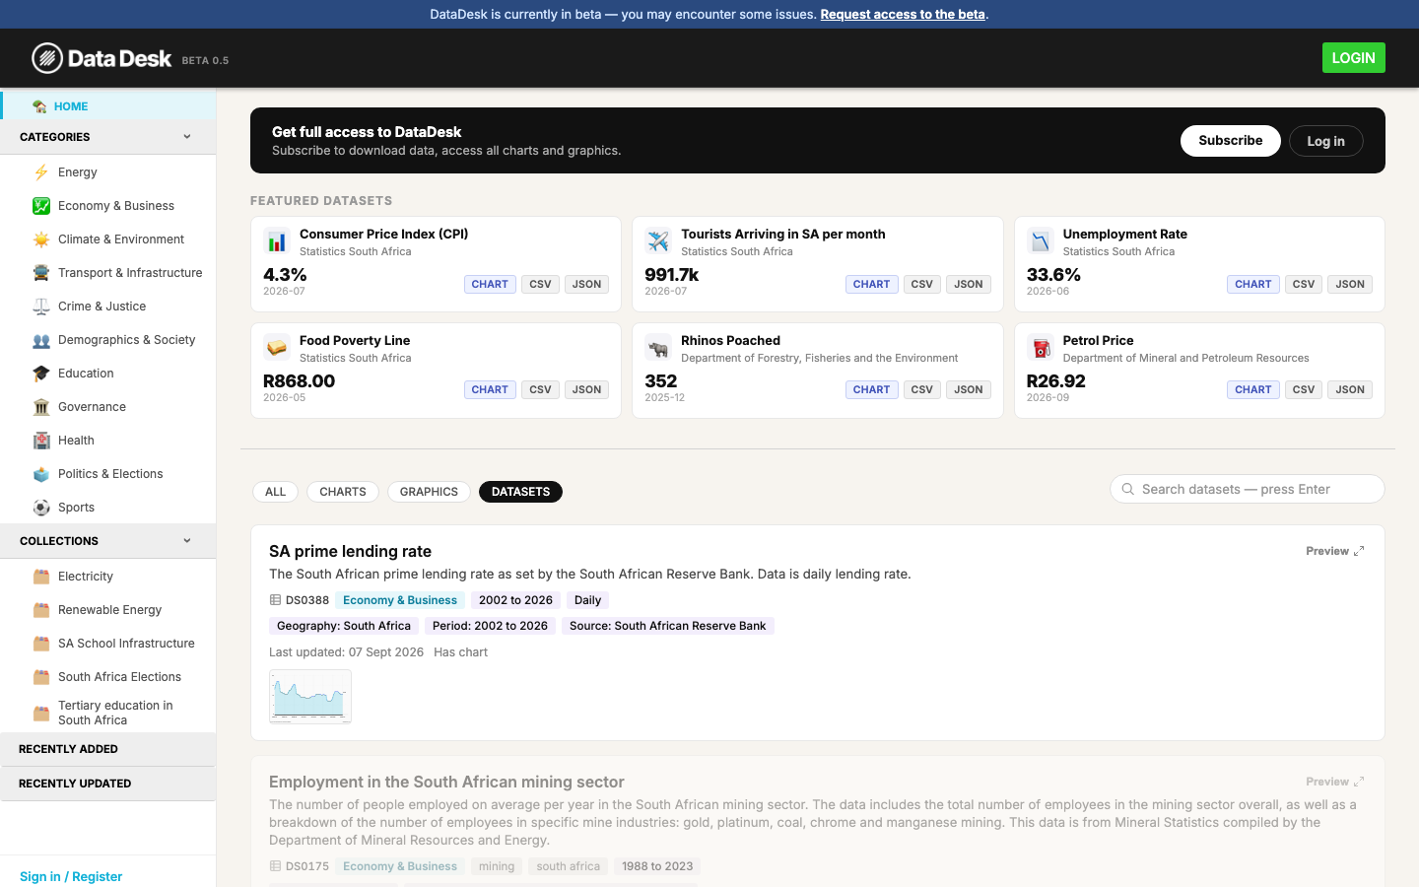Expand mining sector employment Preview
Screen dimensions: 1419x887
1335,782
